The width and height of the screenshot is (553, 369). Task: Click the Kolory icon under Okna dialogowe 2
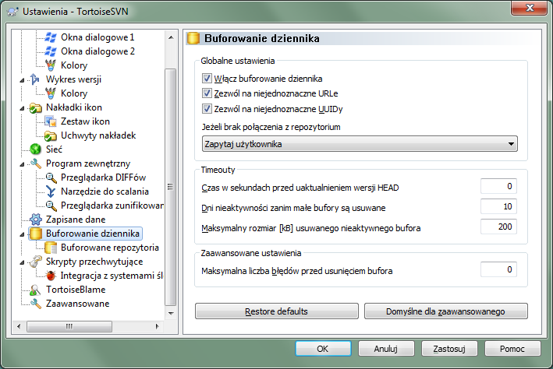[x=51, y=65]
